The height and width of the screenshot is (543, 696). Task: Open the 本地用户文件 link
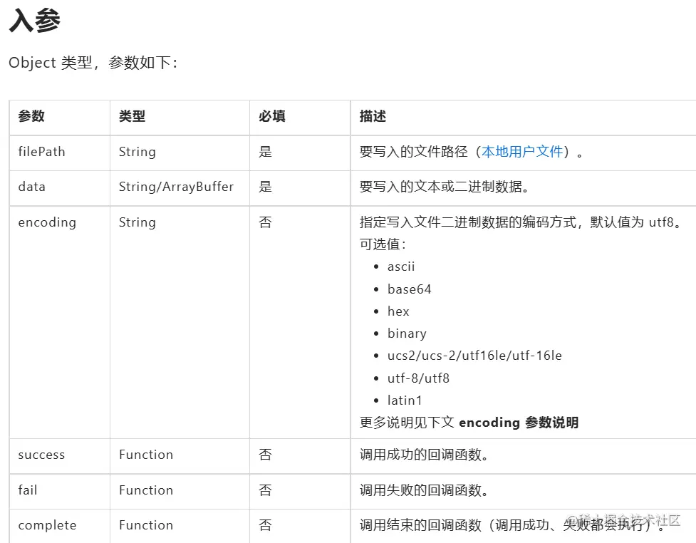522,152
